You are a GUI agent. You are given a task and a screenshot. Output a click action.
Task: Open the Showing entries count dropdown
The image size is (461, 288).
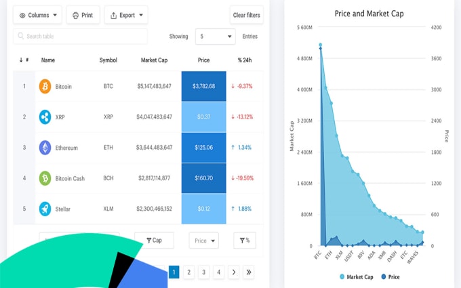[x=215, y=37]
